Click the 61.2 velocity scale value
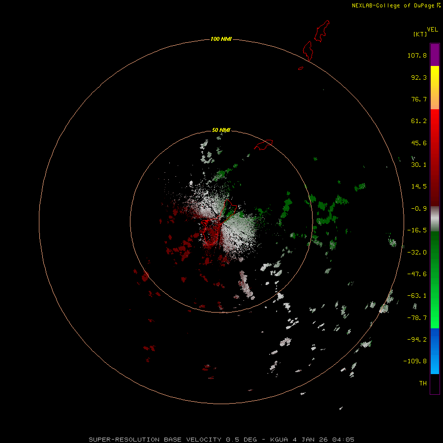443x443 pixels. 419,121
